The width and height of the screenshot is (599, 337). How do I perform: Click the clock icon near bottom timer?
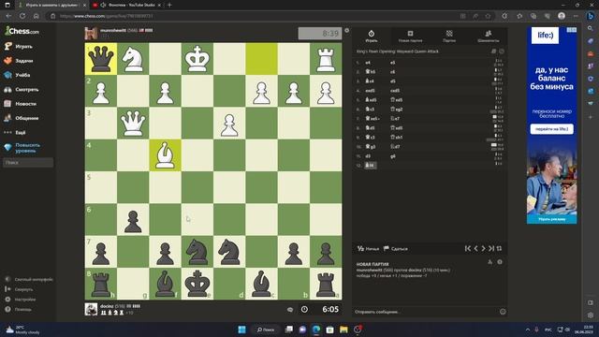click(304, 309)
